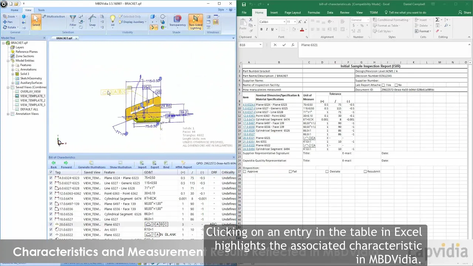The width and height of the screenshot is (473, 266).
Task: Click Forward arrow in Bill of Characteristics
Action: tap(66, 164)
